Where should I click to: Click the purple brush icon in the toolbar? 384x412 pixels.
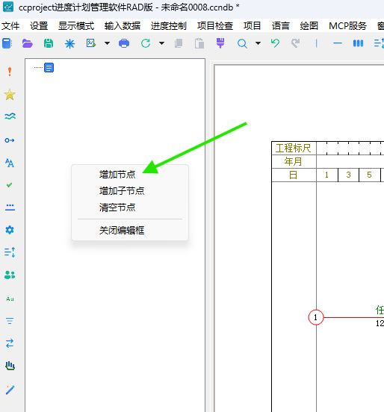220,43
